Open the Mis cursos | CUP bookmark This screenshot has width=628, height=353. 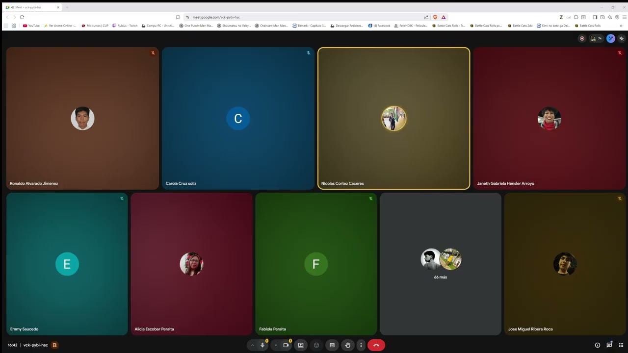click(x=95, y=25)
